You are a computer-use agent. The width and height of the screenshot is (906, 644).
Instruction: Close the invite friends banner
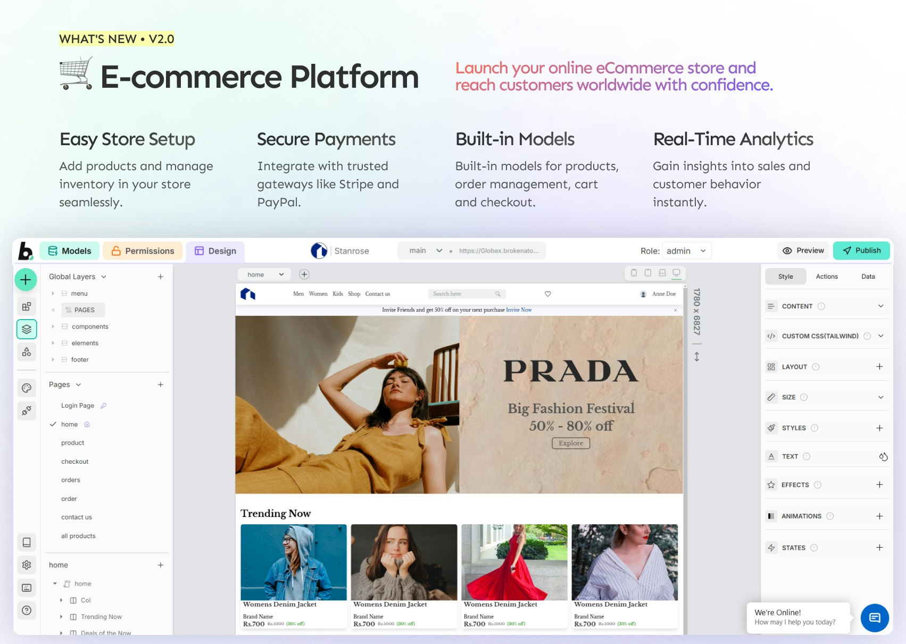pos(676,310)
